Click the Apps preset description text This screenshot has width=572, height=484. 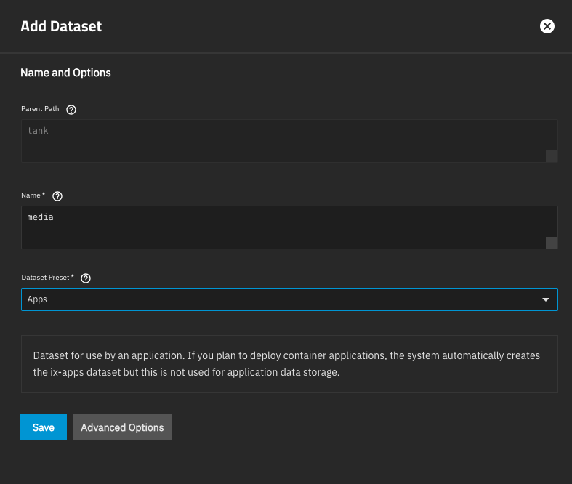tap(286, 363)
